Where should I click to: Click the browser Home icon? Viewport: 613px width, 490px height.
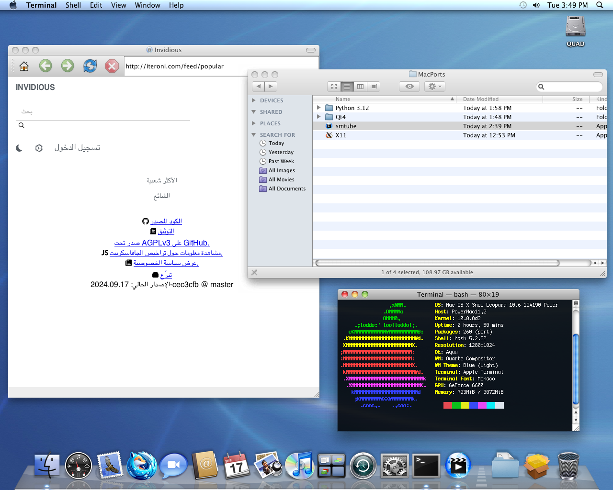[24, 66]
